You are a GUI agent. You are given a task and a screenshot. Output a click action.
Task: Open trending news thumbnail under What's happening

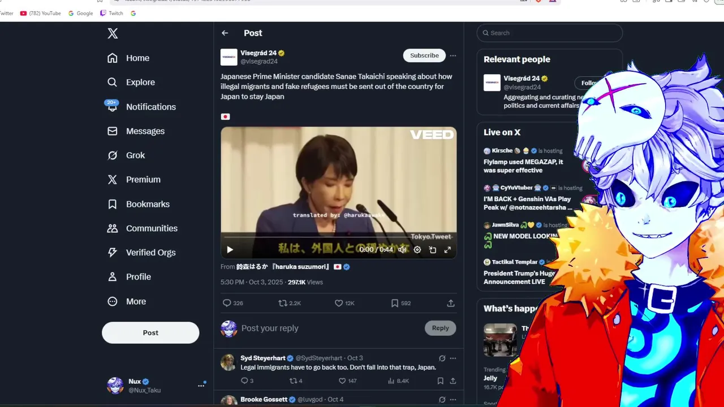pos(500,340)
